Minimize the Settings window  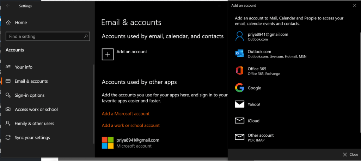click(x=220, y=6)
